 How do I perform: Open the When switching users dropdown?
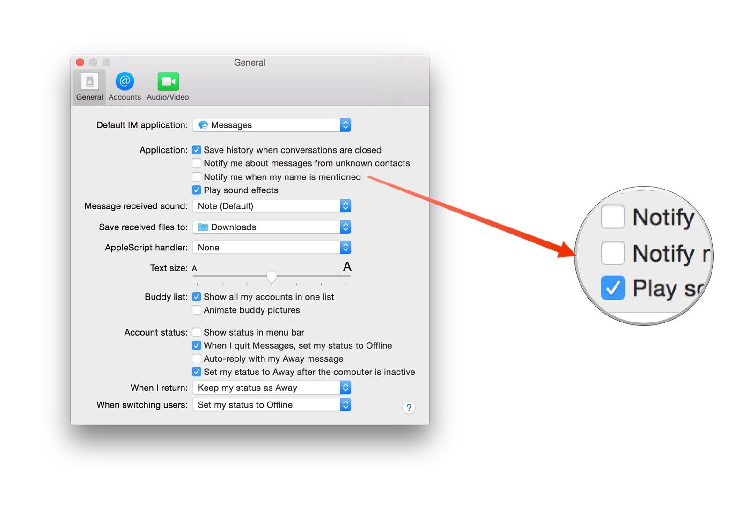[x=272, y=405]
